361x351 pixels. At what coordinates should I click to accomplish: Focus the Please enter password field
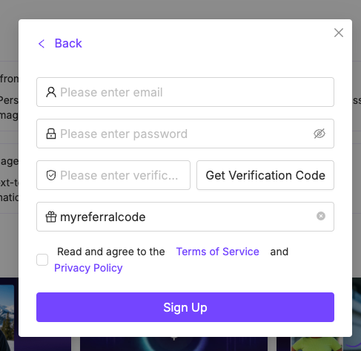coord(185,134)
